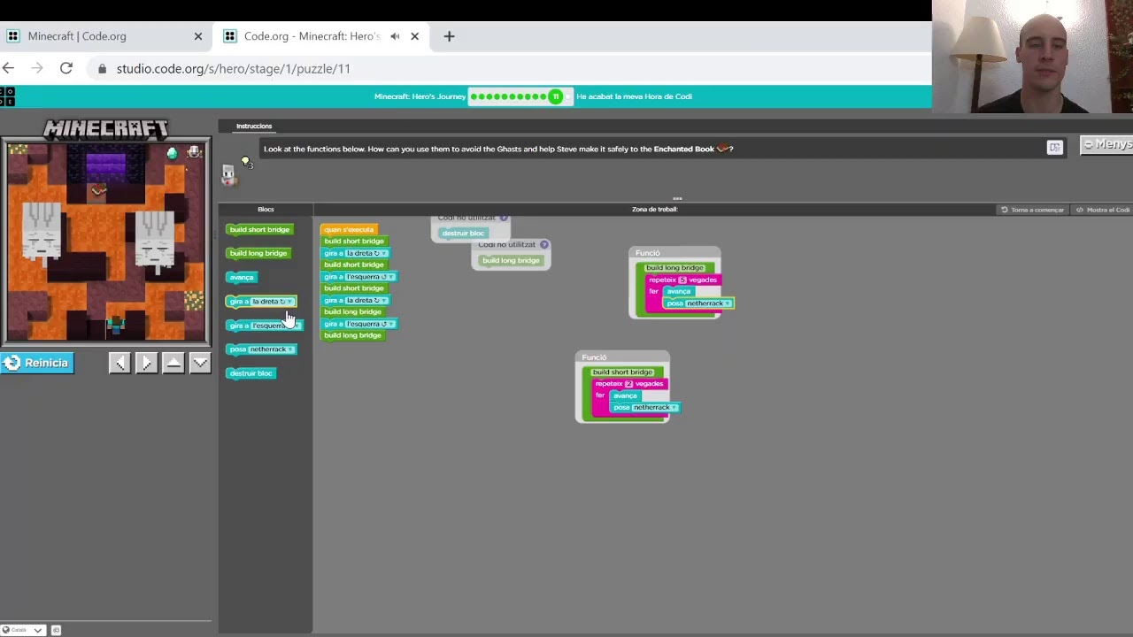The height and width of the screenshot is (637, 1133).
Task: Toggle instructions language icon
Action: (1054, 148)
